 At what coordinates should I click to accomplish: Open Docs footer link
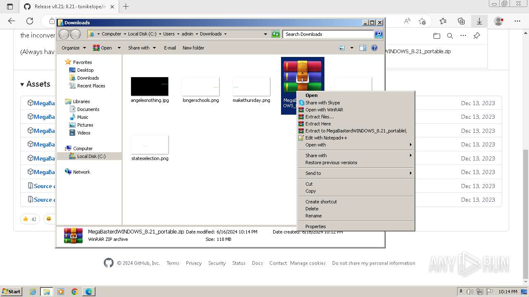[257, 263]
